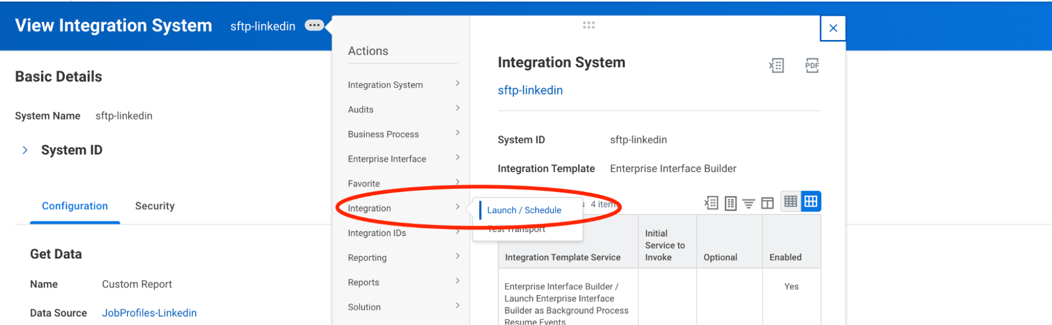Expand the Audits actions submenu
The height and width of the screenshot is (325, 1052).
coord(403,109)
